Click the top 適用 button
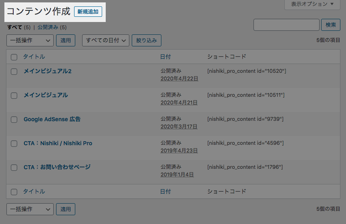Viewport: 346px width, 224px height. click(66, 40)
